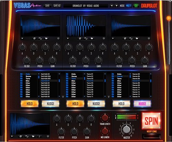Image resolution: width=172 pixels, height=142 pixels.
Task: Click phase invert icon in master waveform
Action: click(21, 136)
